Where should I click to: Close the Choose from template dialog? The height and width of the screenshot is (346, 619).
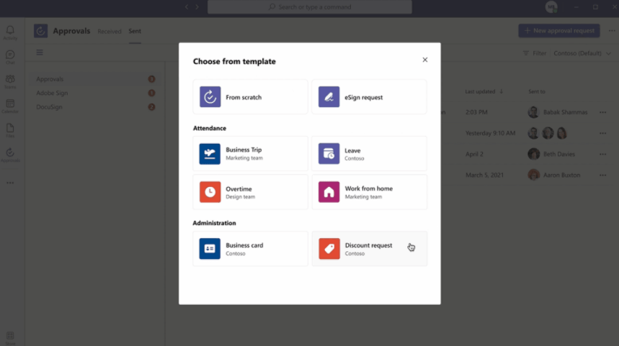click(x=425, y=60)
